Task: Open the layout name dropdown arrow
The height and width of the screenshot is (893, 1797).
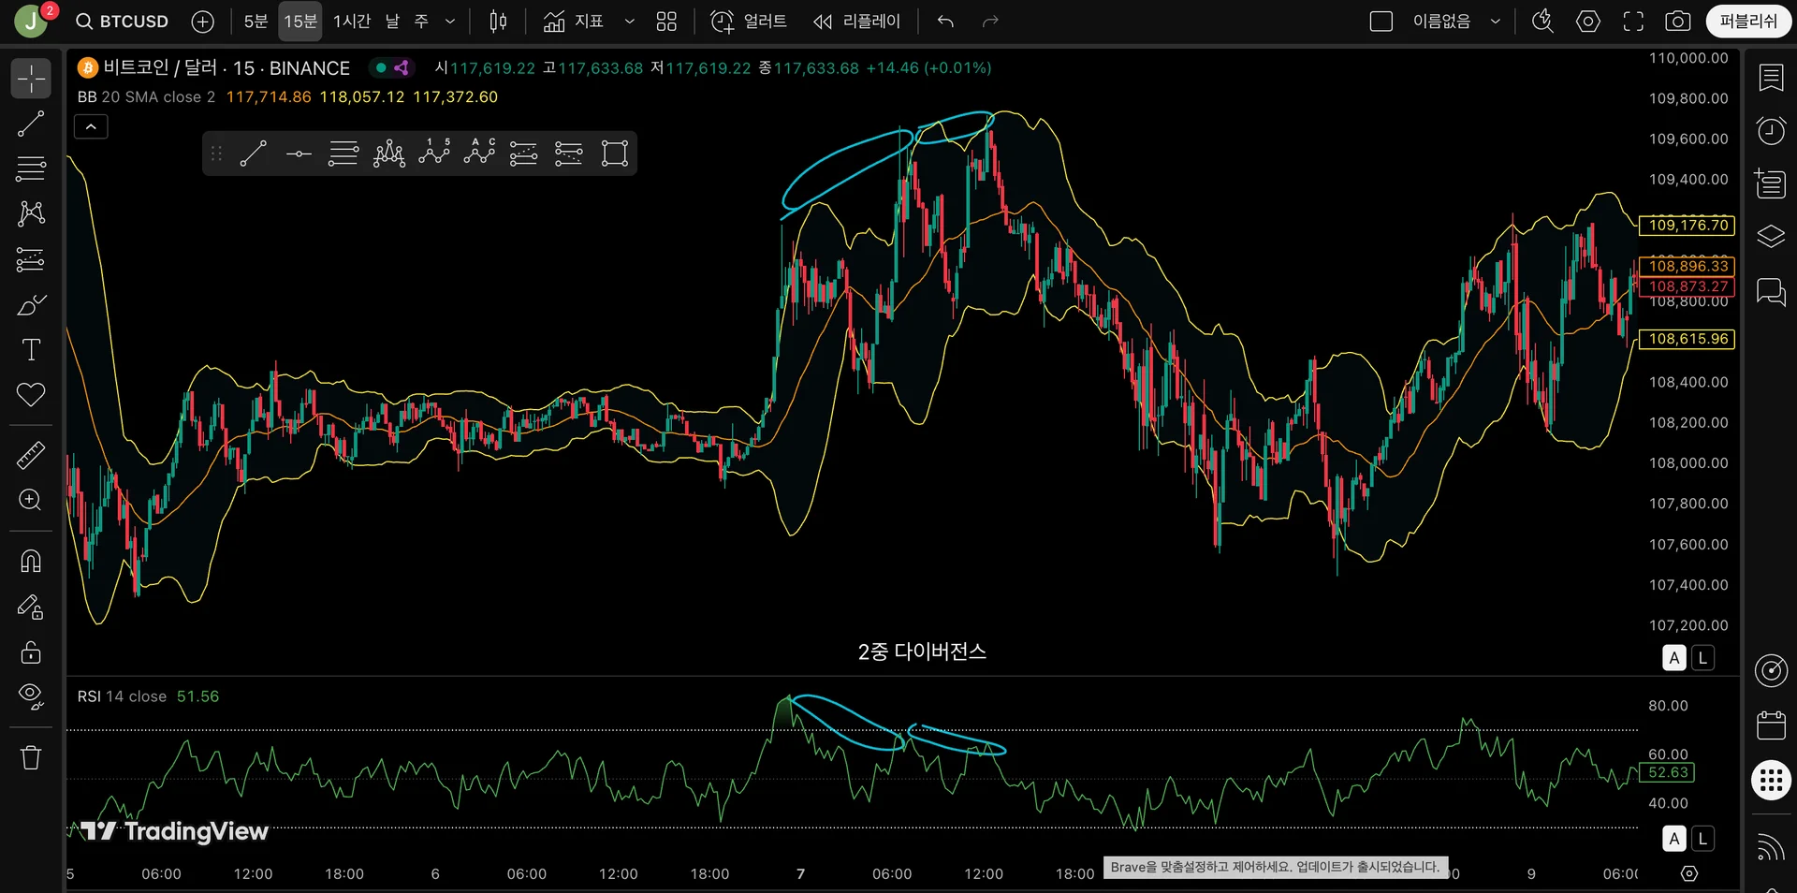Action: click(1496, 22)
